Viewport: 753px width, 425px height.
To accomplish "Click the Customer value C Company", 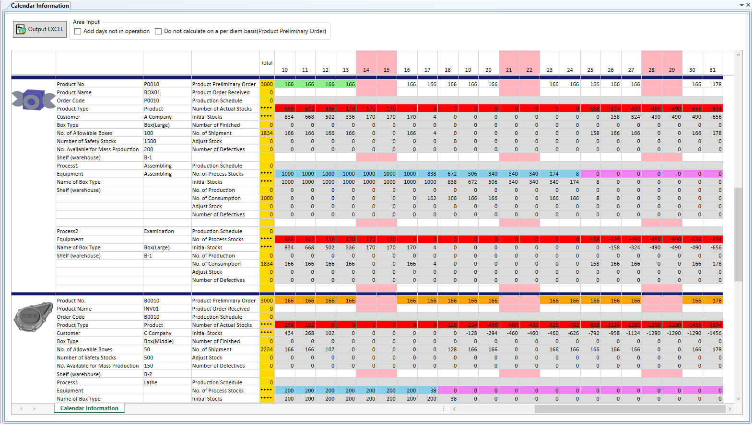I will coord(158,333).
